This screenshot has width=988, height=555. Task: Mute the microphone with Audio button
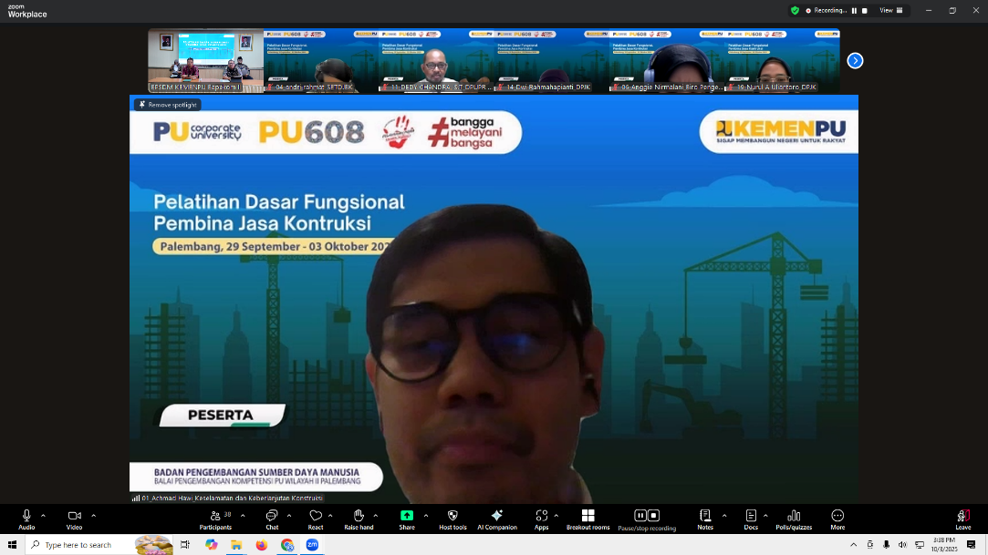(x=26, y=517)
